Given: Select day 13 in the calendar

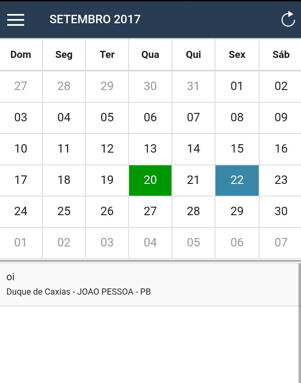Looking at the screenshot, I should pyautogui.click(x=150, y=149).
